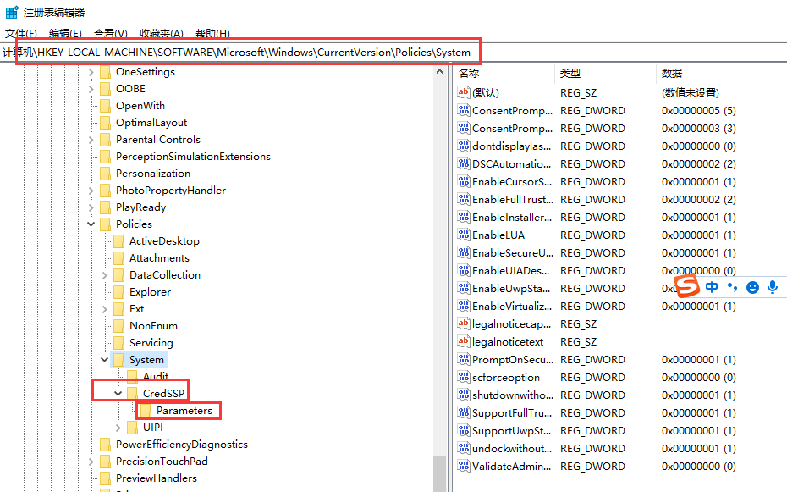Click the emoji smiley icon on IME toolbar
The width and height of the screenshot is (787, 492).
pyautogui.click(x=752, y=288)
